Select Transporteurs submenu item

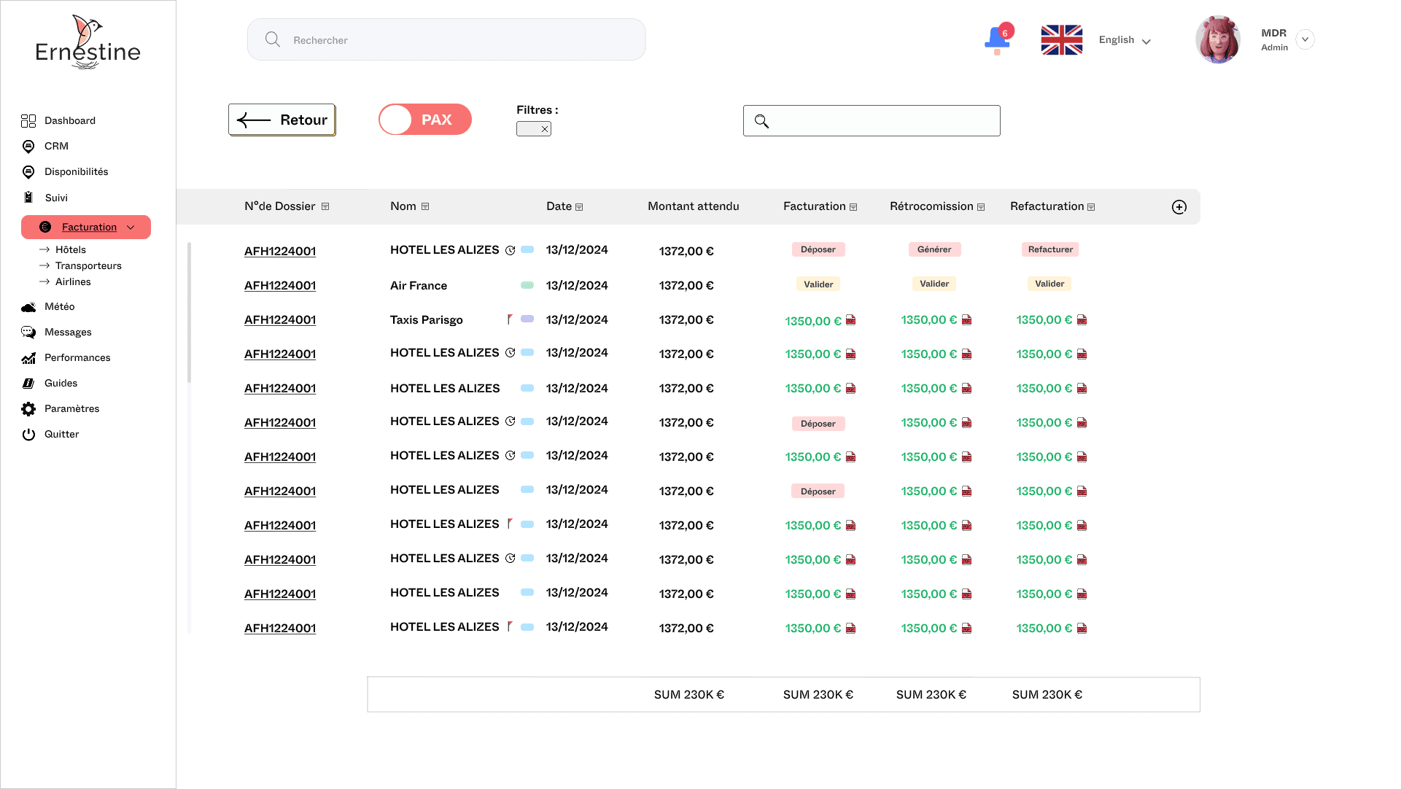88,265
